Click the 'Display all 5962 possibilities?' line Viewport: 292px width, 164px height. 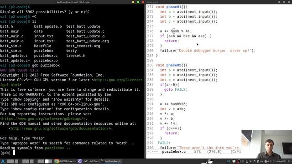click(45, 12)
